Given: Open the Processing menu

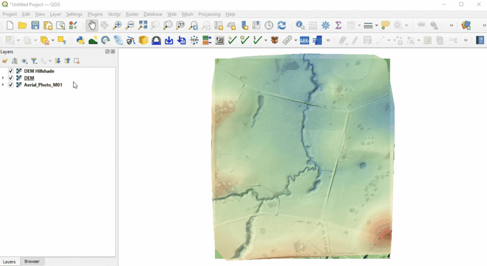Looking at the screenshot, I should coord(209,14).
